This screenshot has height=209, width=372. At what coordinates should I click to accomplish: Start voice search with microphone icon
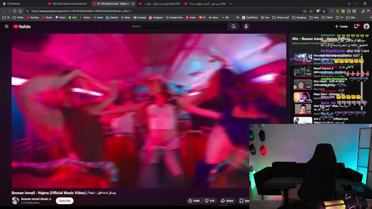[x=246, y=26]
